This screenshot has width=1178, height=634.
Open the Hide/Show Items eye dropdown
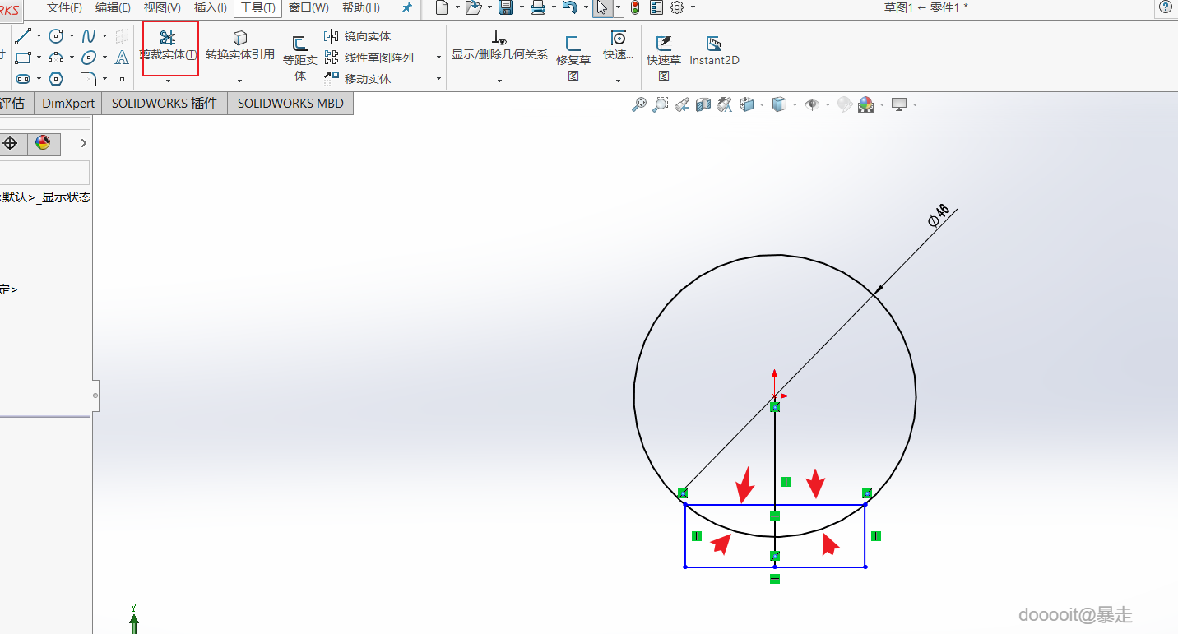click(813, 104)
